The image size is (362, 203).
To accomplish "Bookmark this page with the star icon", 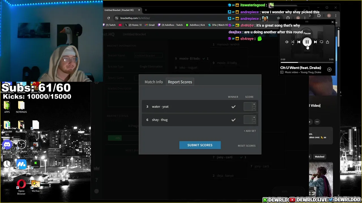I will tap(278, 18).
